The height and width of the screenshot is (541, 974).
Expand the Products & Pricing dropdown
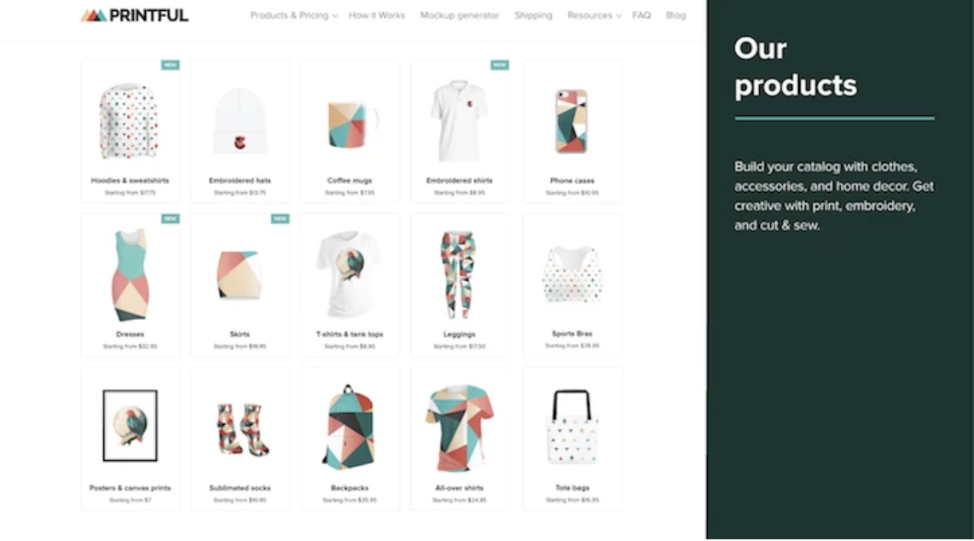(293, 15)
